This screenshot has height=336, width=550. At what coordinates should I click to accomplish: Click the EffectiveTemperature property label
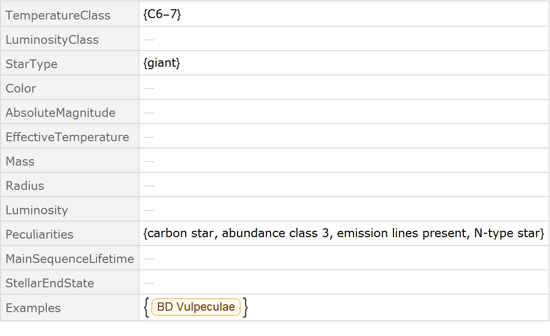[x=67, y=137]
